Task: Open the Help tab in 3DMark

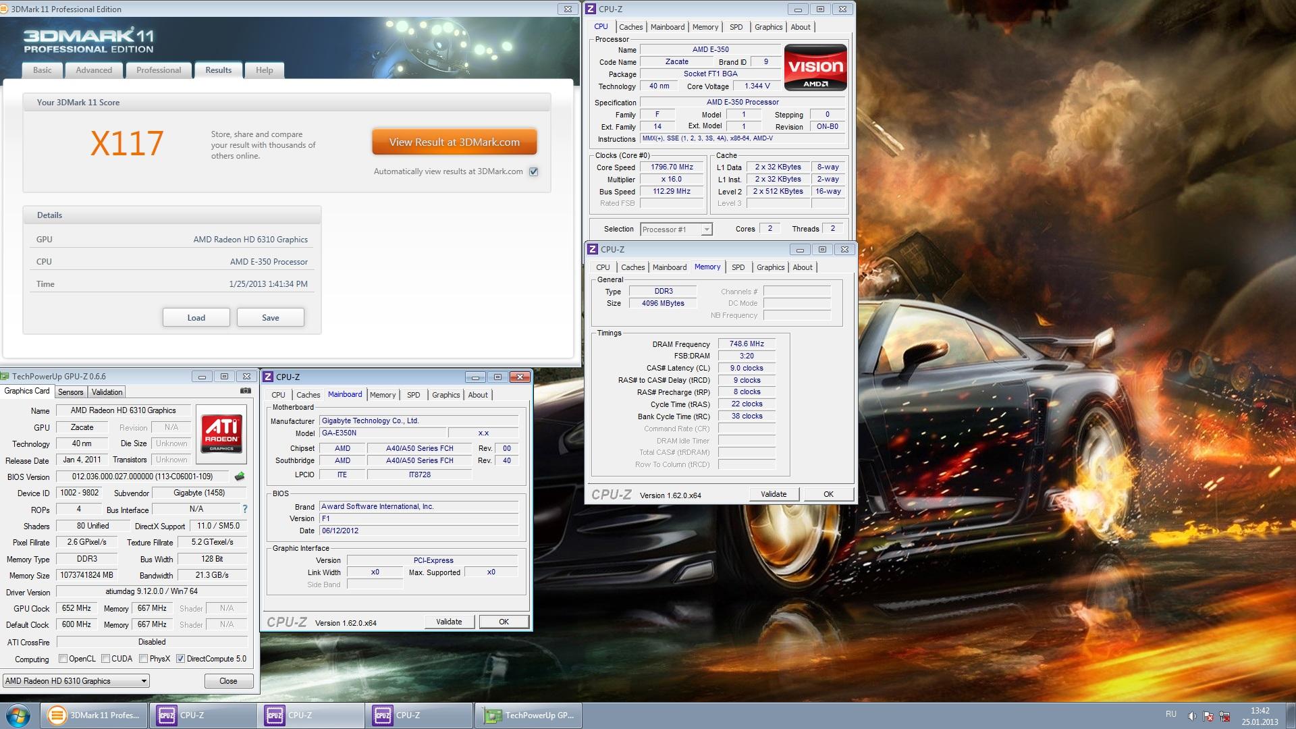Action: [x=265, y=70]
